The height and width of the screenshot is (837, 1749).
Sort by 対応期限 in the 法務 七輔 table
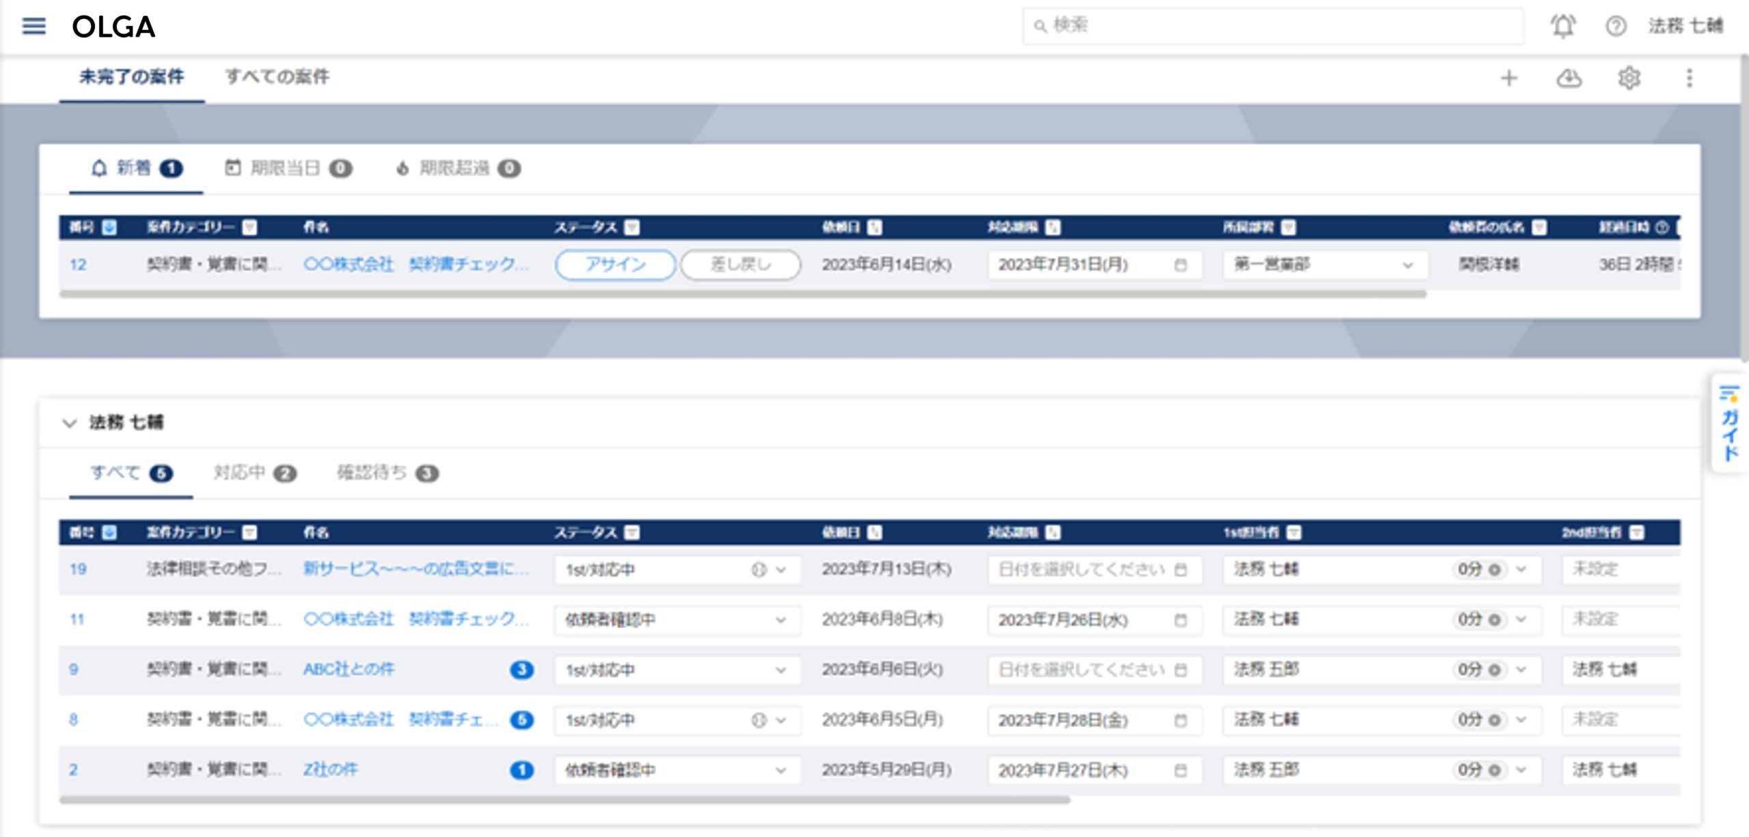point(1053,532)
